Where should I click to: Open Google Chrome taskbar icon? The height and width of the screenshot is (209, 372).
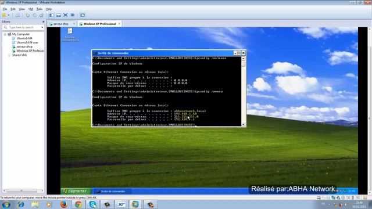tap(78, 204)
